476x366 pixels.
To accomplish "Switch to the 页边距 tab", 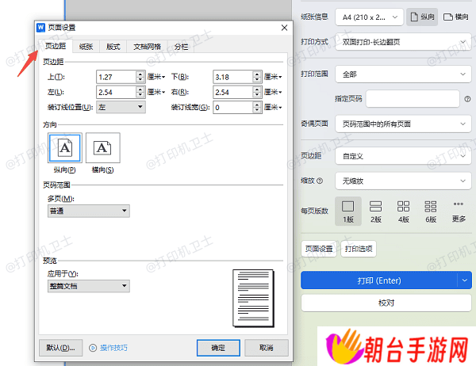I will [56, 46].
